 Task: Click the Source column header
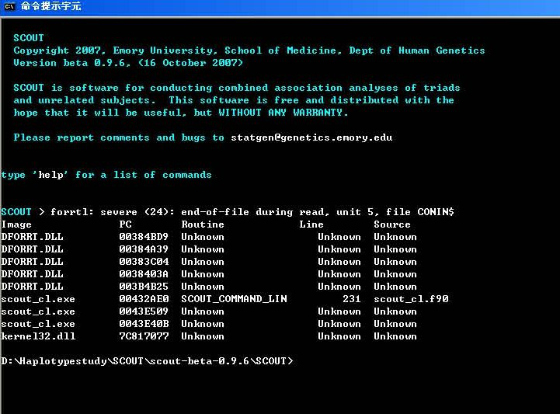(x=392, y=224)
